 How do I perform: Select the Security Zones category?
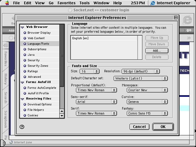[40, 66]
